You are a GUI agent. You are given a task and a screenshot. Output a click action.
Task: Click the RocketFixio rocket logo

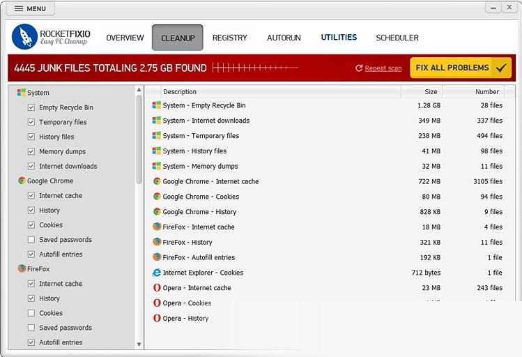[x=24, y=37]
